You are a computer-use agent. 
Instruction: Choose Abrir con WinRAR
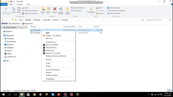(x=52, y=45)
